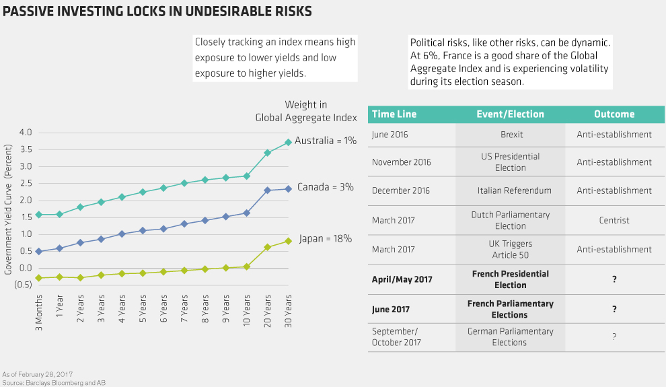The width and height of the screenshot is (666, 387).
Task: Click the Australia = 1% series label
Action: coord(324,141)
